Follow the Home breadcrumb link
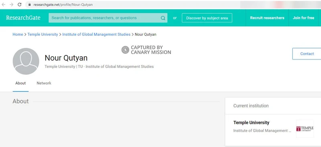Image resolution: width=321 pixels, height=147 pixels. (x=18, y=35)
